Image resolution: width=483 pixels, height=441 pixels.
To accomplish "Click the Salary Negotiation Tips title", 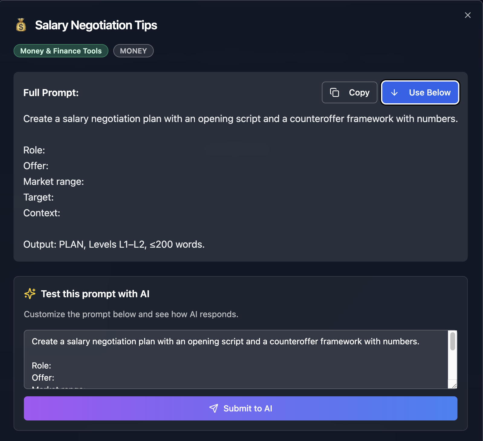I will tap(96, 25).
